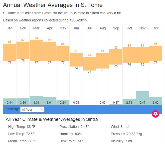This screenshot has height=151, width=165.
Task: Select the Feb month column header
Action: 23,28
